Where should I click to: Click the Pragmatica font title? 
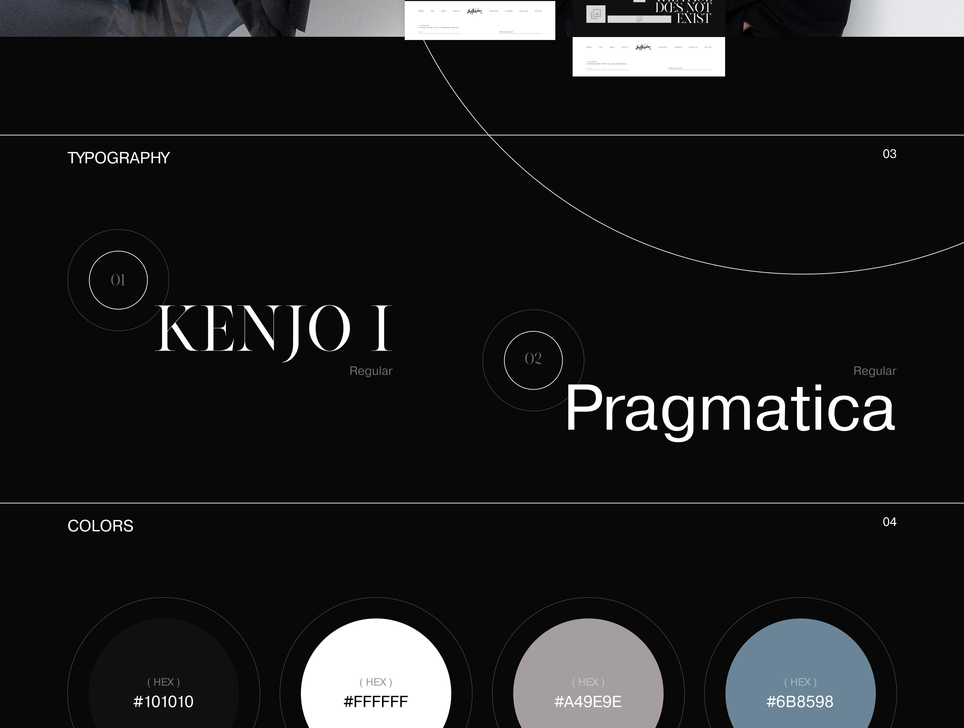[x=730, y=409]
